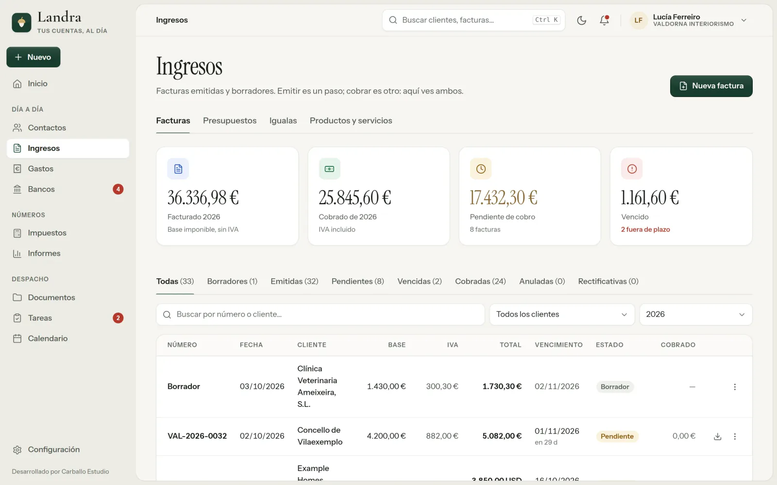Screen dimensions: 777x485
Task: Open Impuestos in the sidebar
Action: pos(68,233)
